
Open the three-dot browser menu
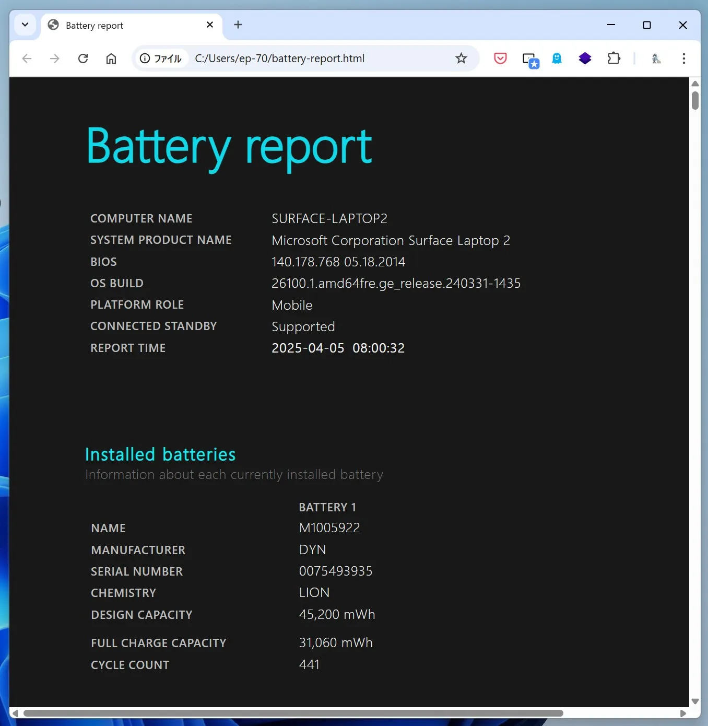click(684, 58)
